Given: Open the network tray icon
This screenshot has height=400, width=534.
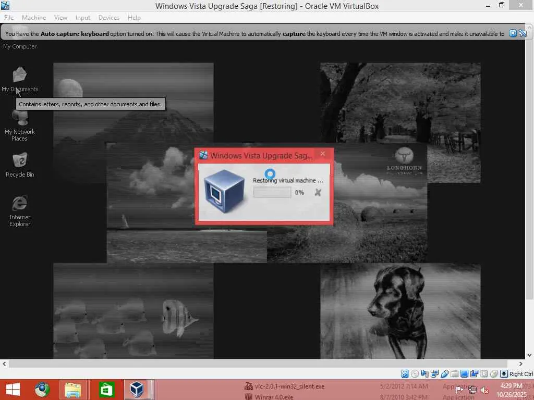Looking at the screenshot, I should pos(472,390).
